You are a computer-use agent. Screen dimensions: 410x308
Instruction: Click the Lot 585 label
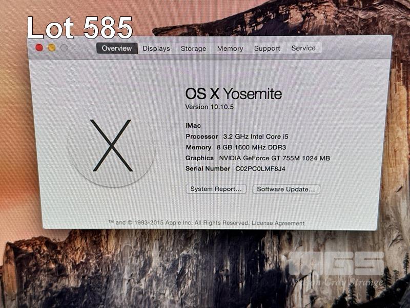coord(79,28)
